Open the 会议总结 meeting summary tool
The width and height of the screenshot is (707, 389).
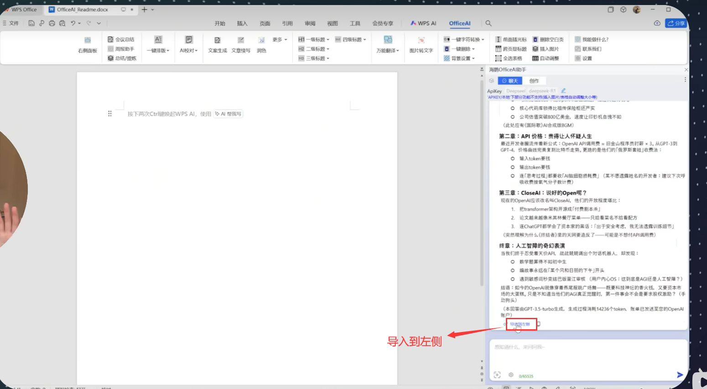click(121, 40)
